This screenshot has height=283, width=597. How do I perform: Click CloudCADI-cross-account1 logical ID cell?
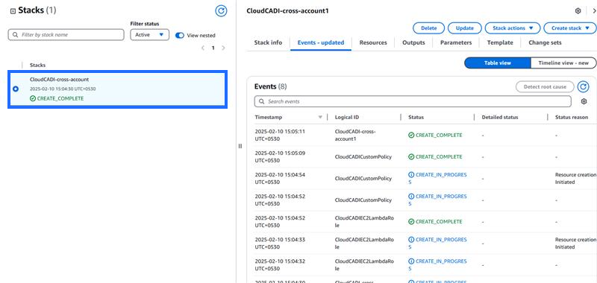tap(355, 135)
